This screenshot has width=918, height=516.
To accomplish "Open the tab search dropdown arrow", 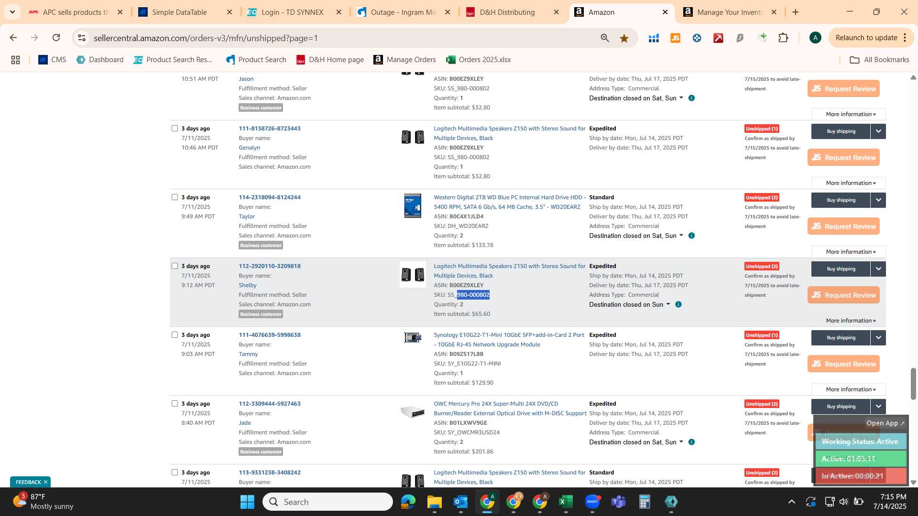I will (12, 12).
